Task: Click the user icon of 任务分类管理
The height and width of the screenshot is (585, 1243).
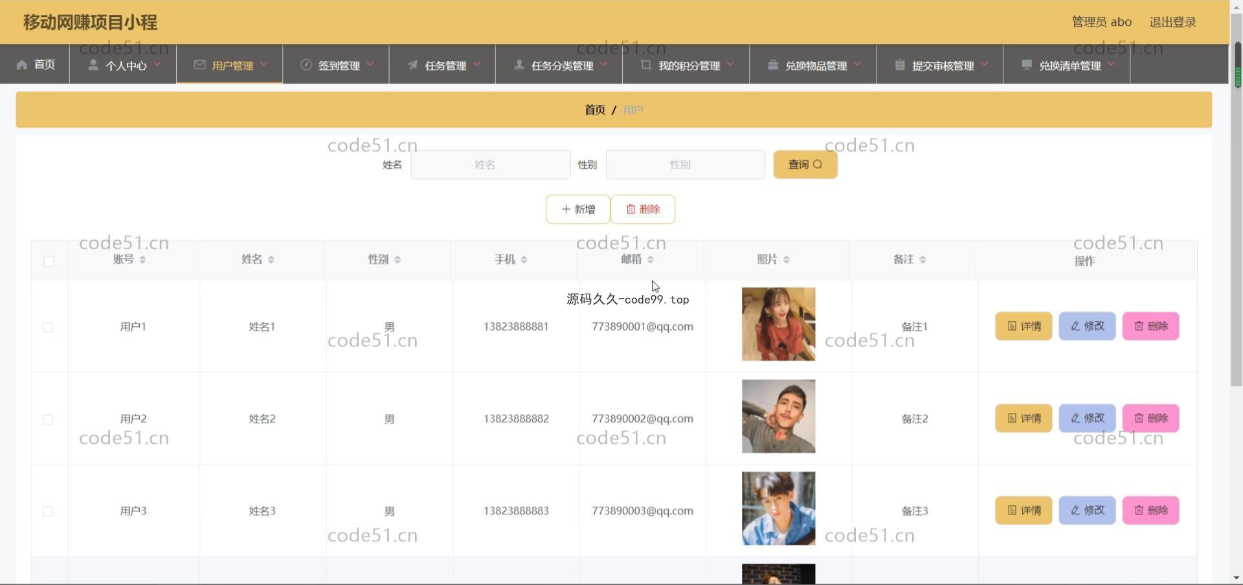Action: (x=519, y=65)
